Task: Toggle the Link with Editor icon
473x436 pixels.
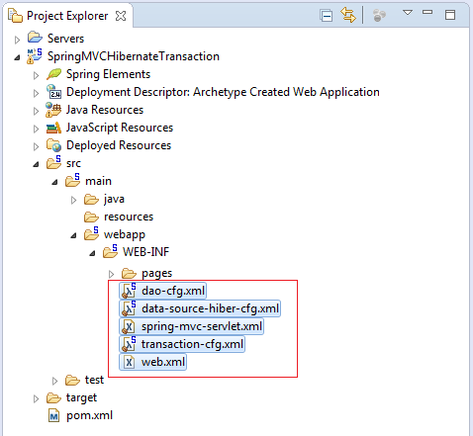Action: coord(348,15)
